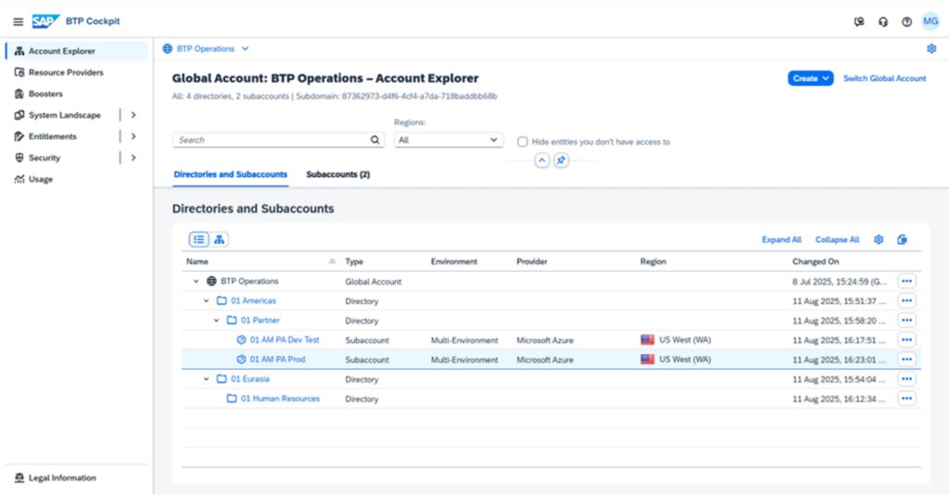Open the Create dropdown button
The height and width of the screenshot is (496, 949).
[x=810, y=78]
